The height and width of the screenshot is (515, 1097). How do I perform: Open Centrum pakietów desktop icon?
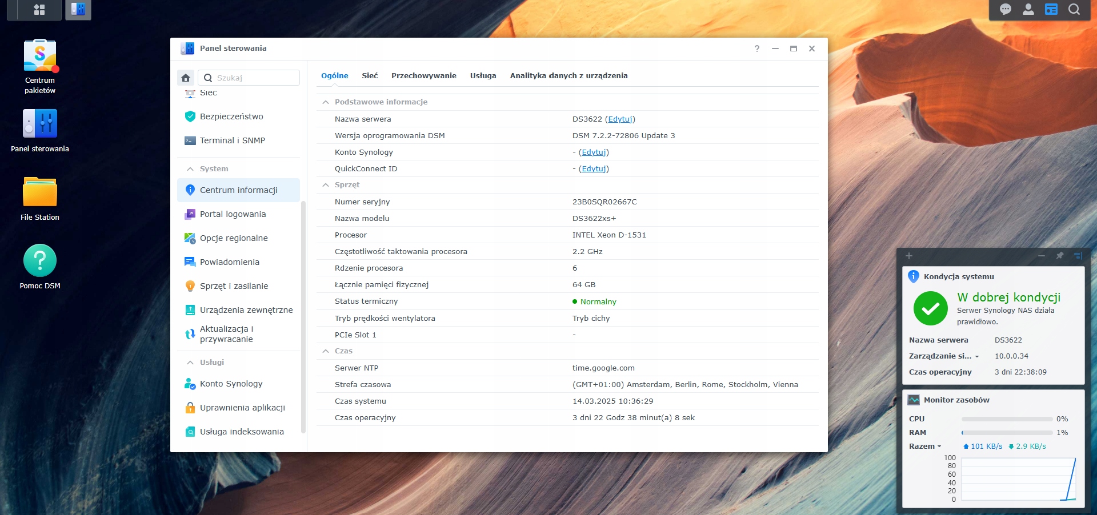pyautogui.click(x=40, y=67)
